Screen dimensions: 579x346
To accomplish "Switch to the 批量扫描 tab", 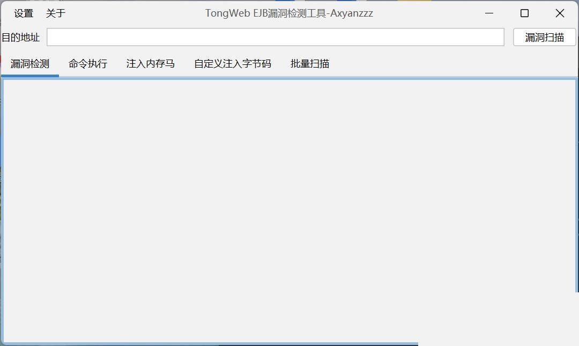I will coord(310,64).
